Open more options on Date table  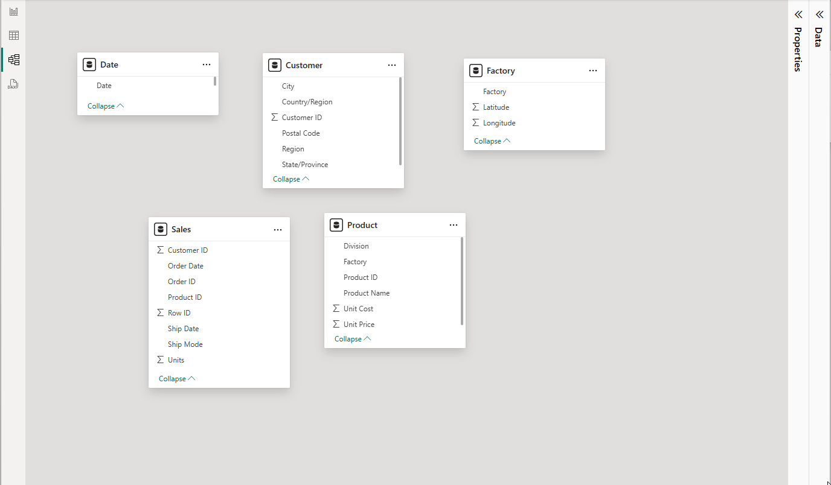(207, 65)
